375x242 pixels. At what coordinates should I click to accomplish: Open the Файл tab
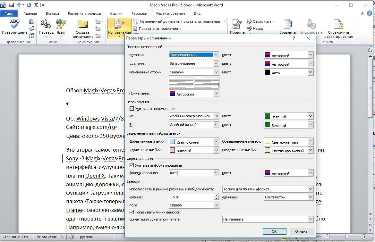pos(9,13)
